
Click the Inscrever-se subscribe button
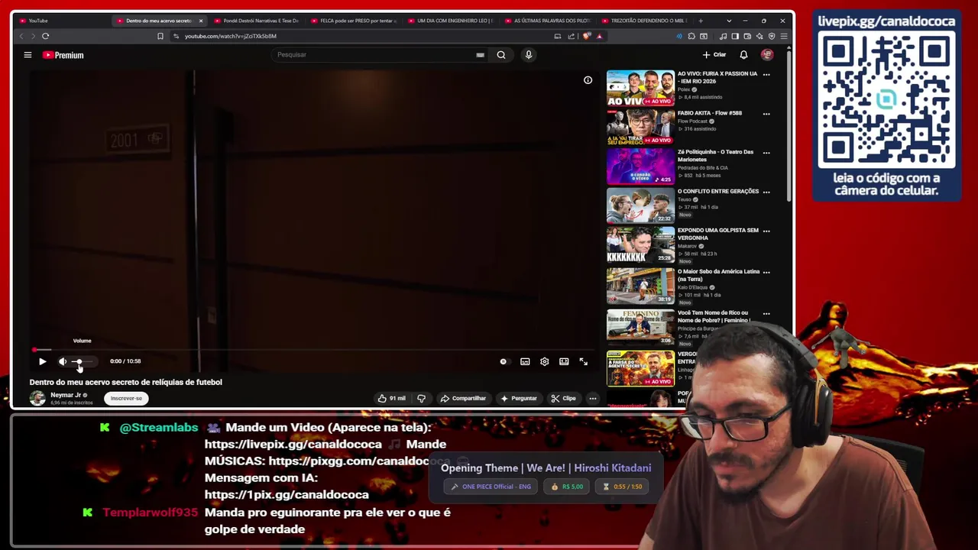click(126, 398)
